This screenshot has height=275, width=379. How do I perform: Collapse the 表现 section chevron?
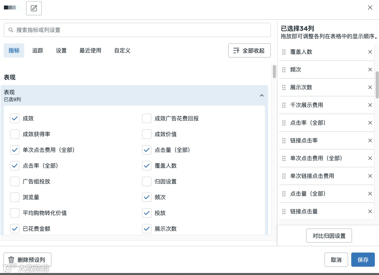click(261, 95)
